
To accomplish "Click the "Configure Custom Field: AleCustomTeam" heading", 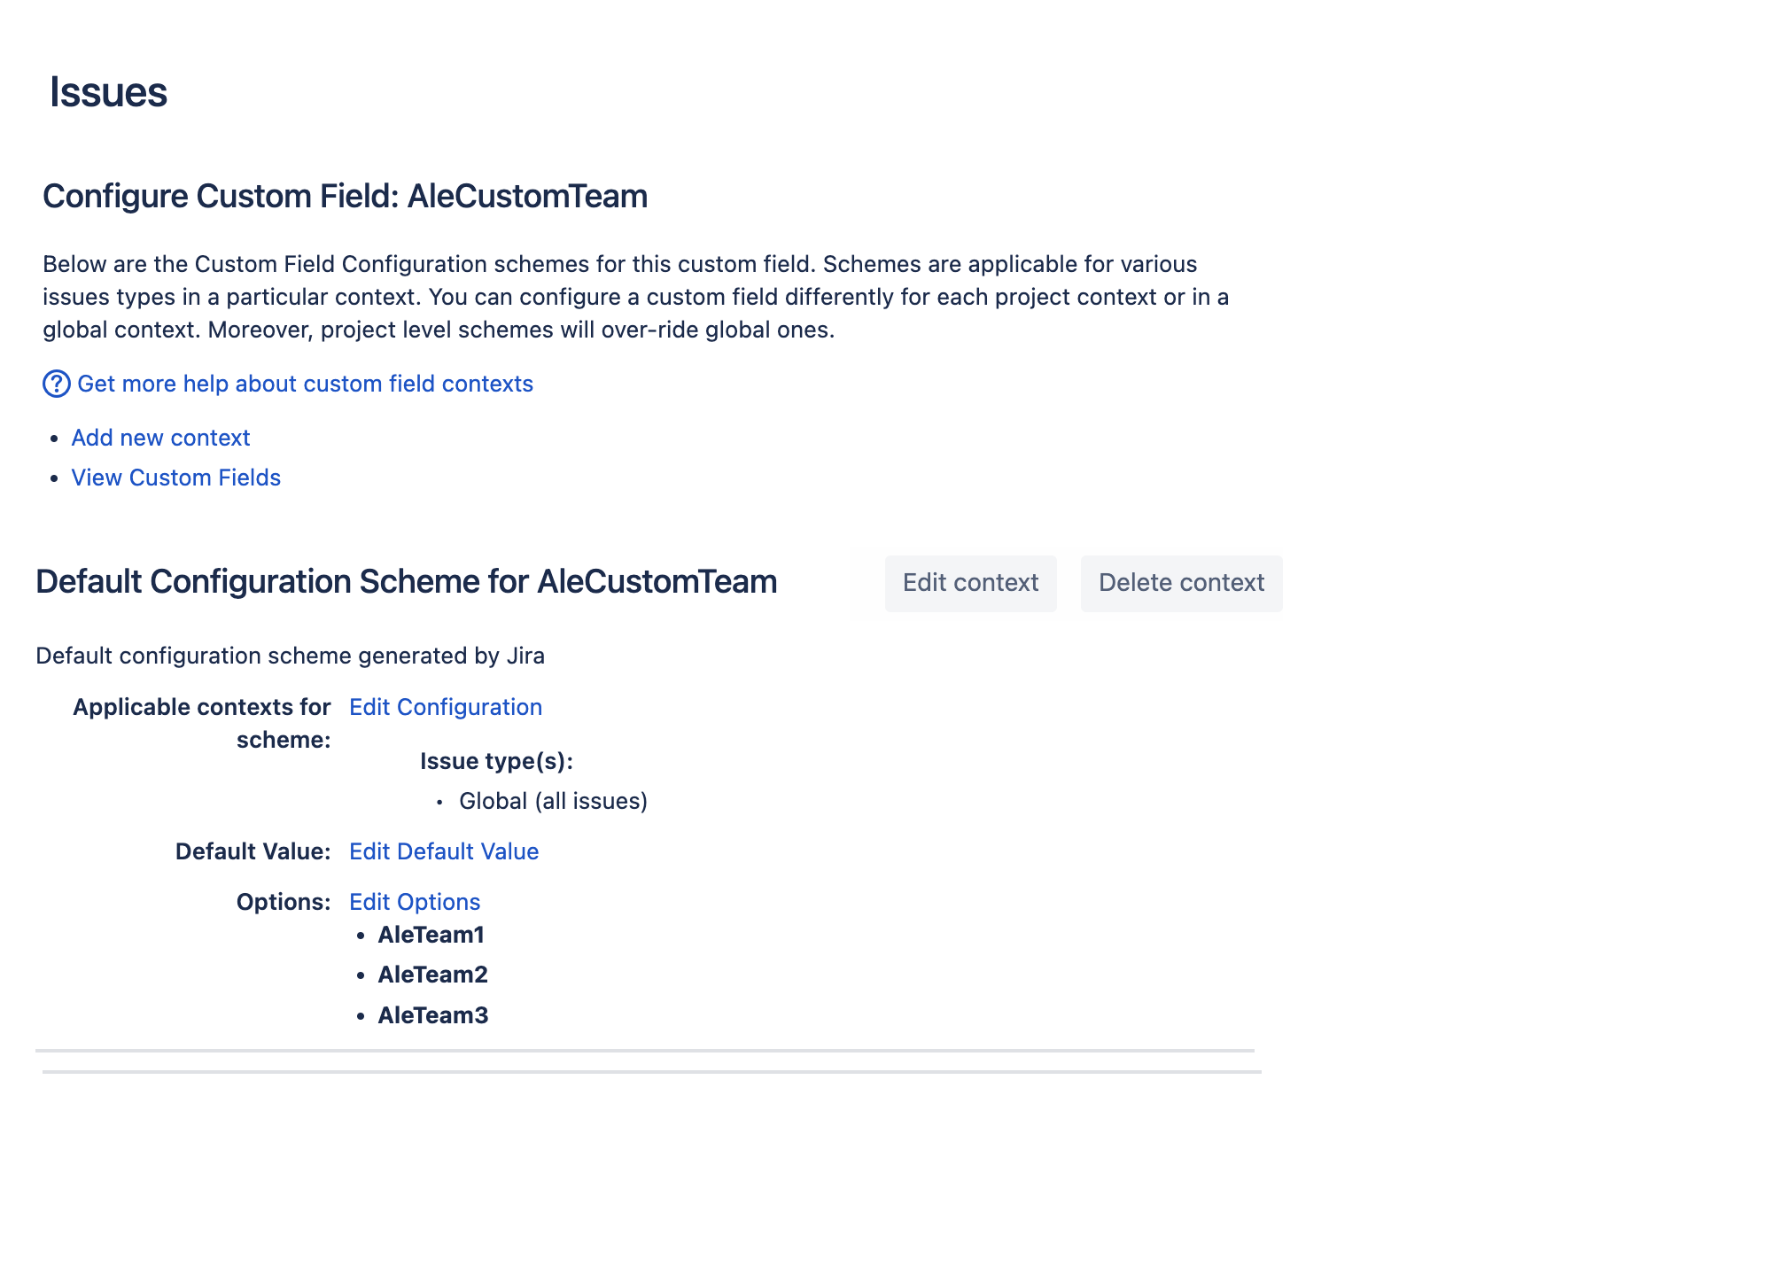I will [345, 196].
